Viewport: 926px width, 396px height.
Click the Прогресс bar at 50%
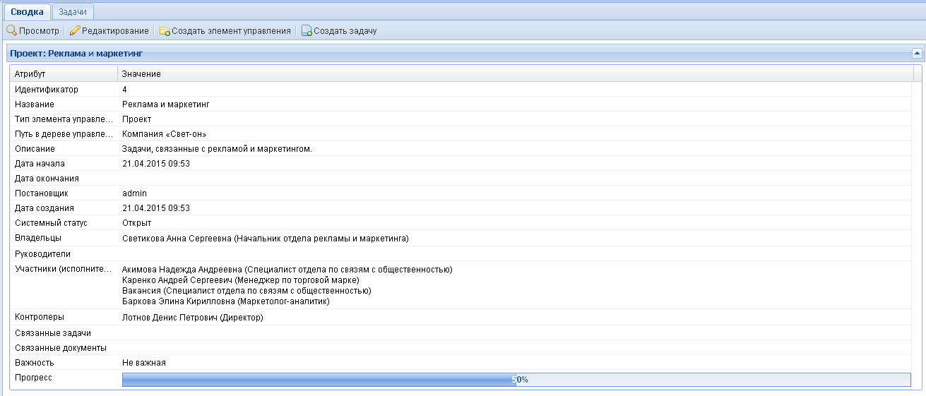(516, 379)
